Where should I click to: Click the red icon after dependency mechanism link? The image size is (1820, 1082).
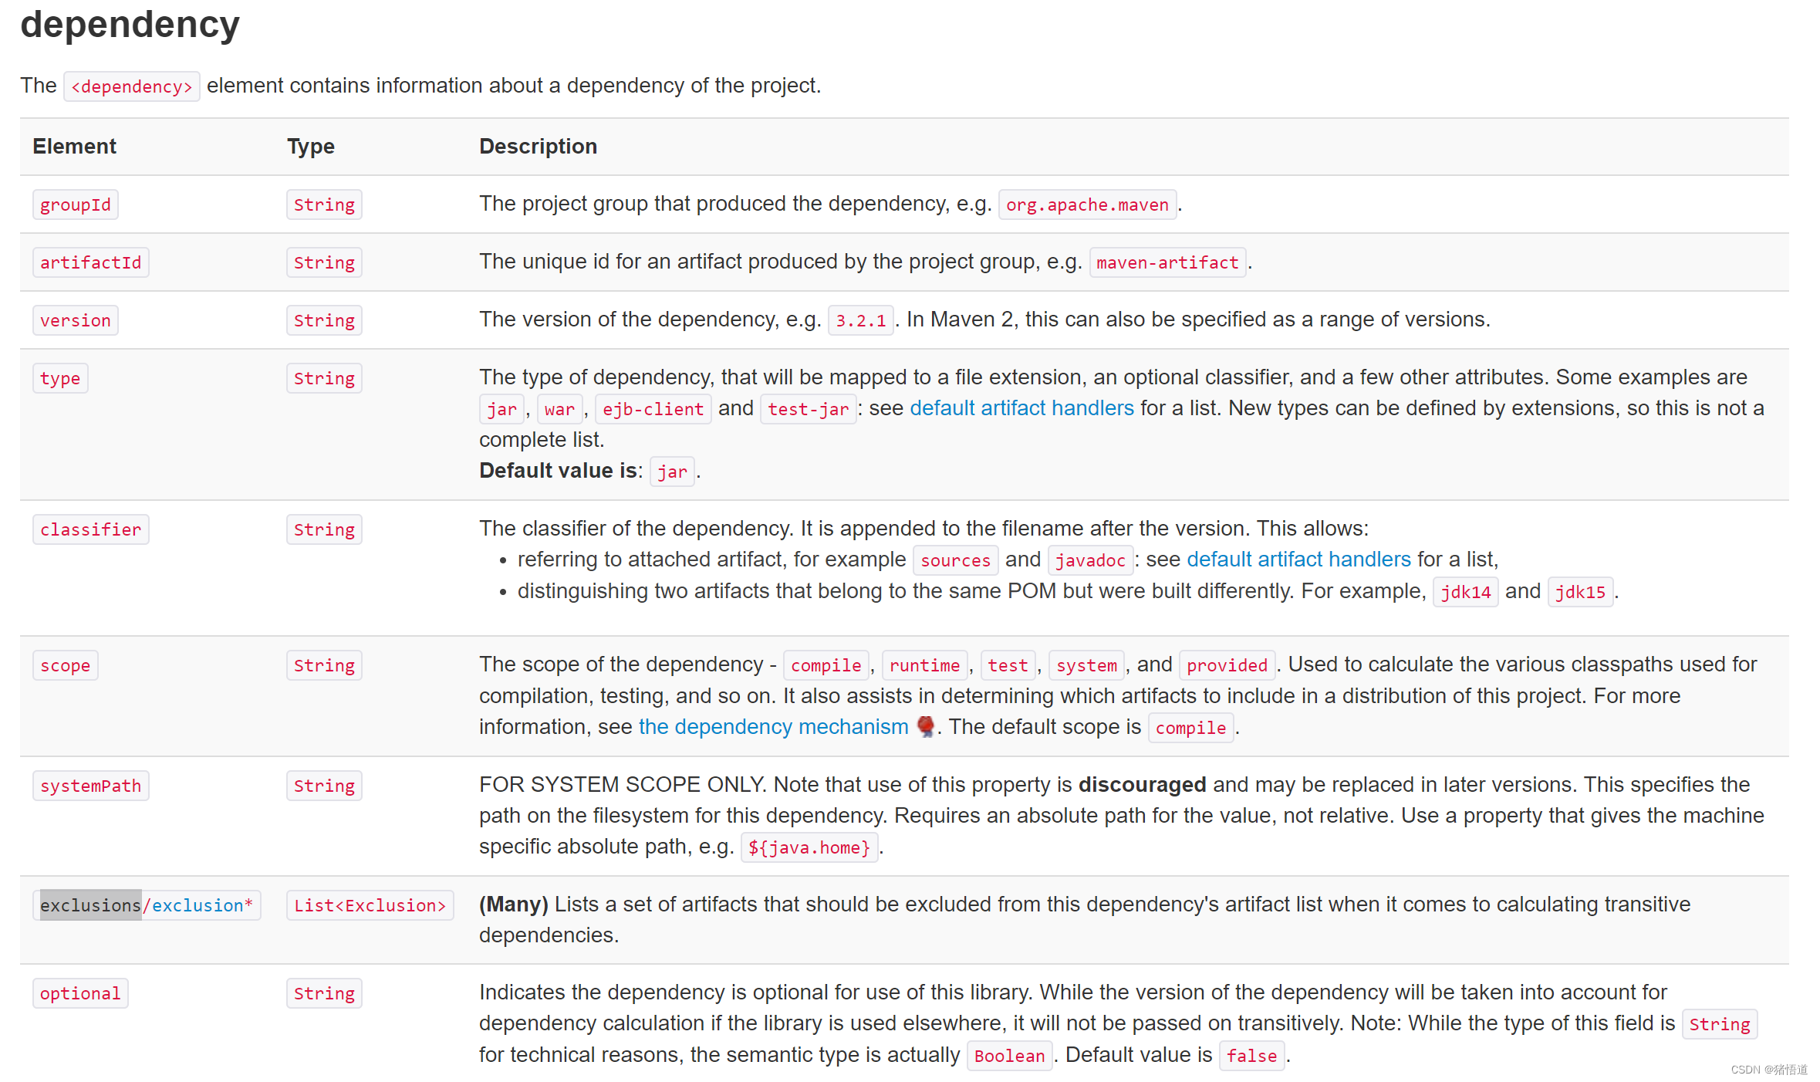click(925, 726)
